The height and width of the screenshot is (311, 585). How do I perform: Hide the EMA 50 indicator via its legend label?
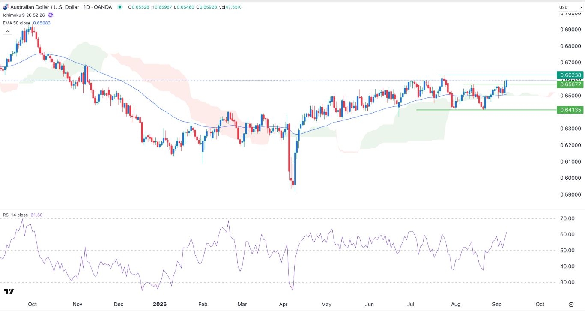click(16, 23)
